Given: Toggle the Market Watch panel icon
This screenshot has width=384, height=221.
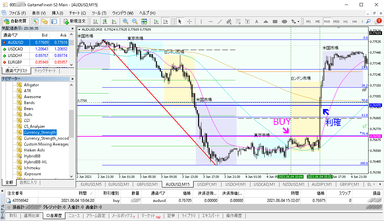Looking at the screenshot, I should point(36,21).
